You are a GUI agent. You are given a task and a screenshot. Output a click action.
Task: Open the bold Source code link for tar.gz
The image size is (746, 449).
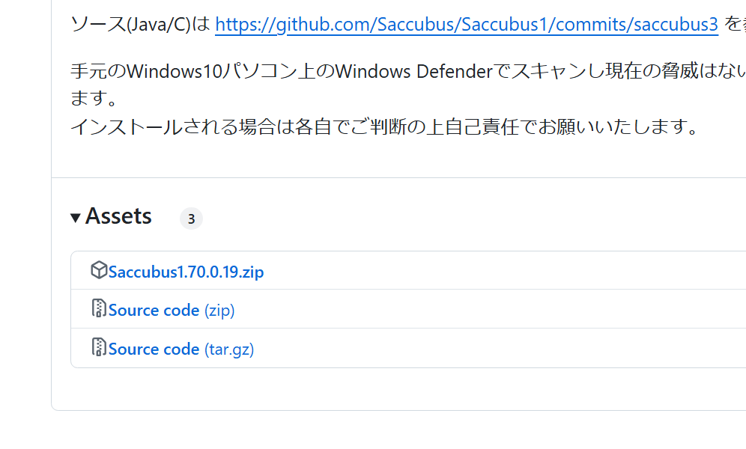tap(154, 349)
